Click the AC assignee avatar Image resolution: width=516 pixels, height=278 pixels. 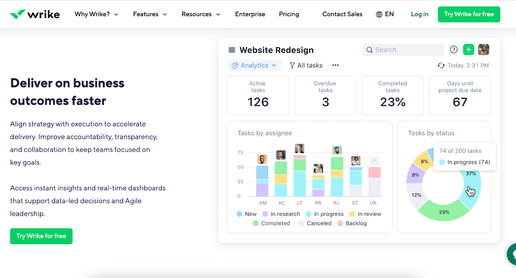[x=281, y=155]
